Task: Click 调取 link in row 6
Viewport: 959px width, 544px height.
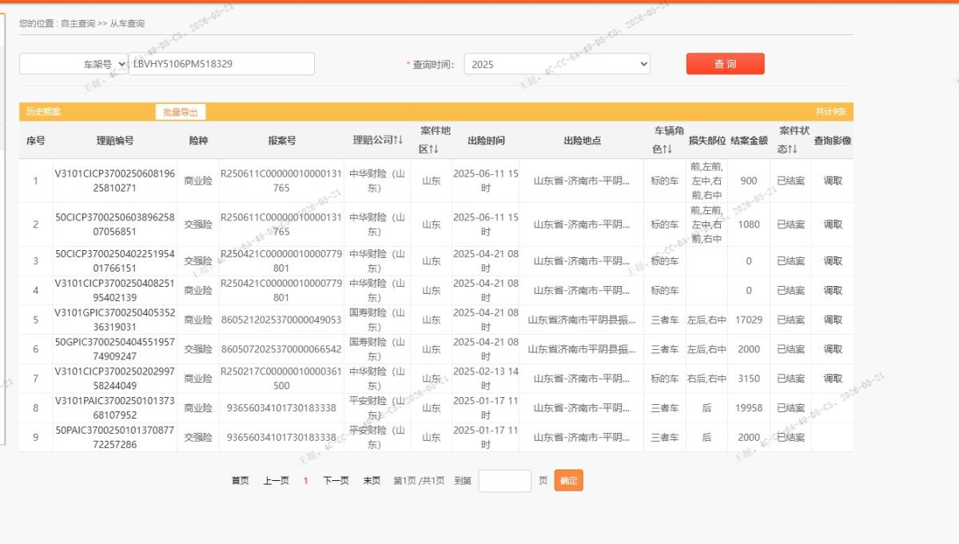Action: 833,349
